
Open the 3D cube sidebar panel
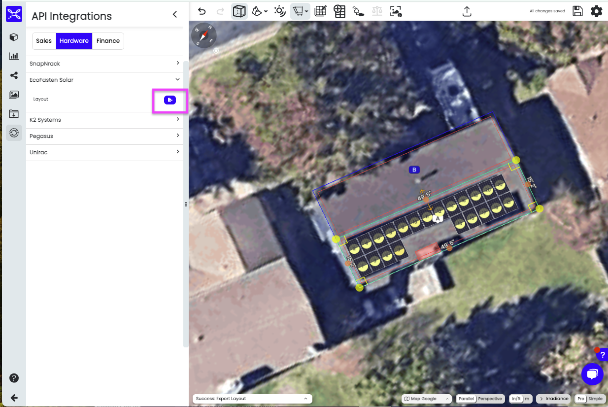[x=14, y=37]
